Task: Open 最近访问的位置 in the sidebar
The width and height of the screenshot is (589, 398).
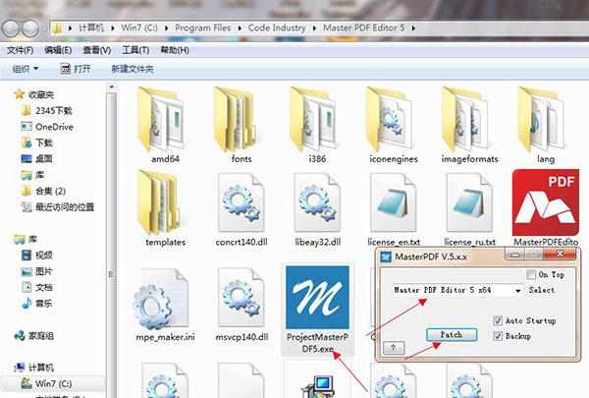Action: 58,207
